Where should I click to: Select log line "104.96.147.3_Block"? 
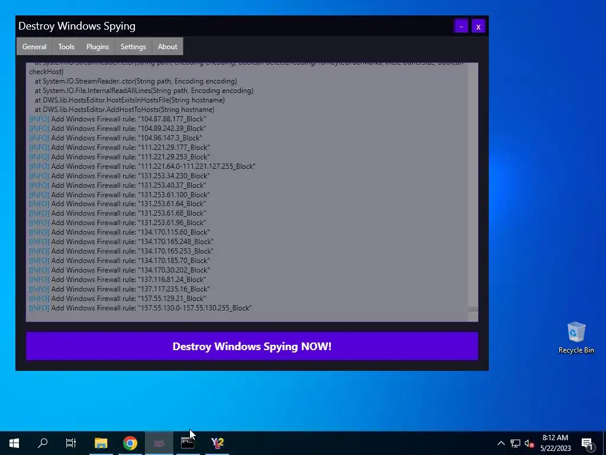click(x=115, y=137)
